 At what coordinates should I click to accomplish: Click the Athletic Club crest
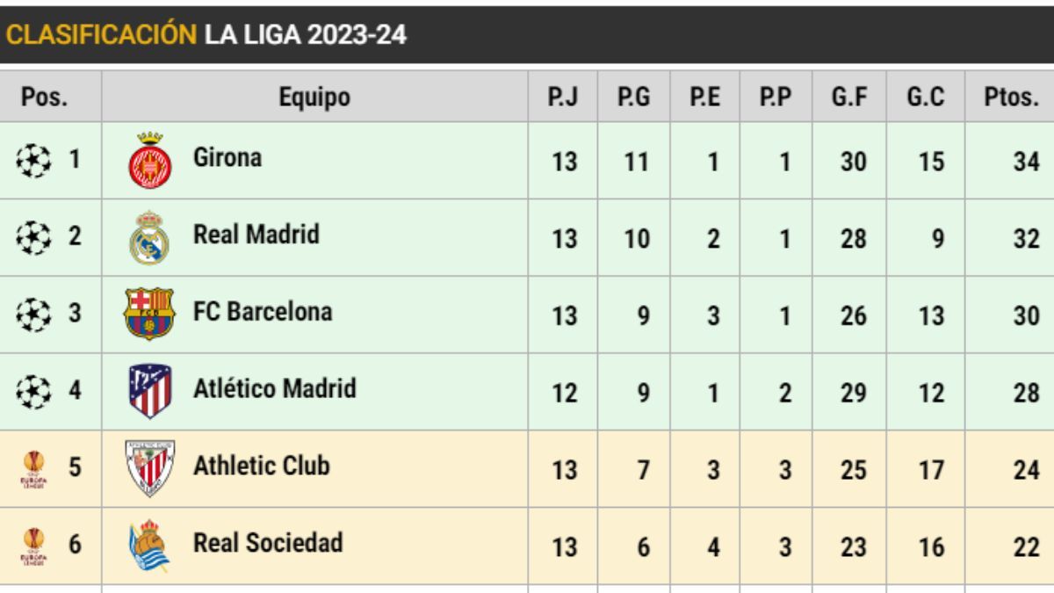[149, 467]
